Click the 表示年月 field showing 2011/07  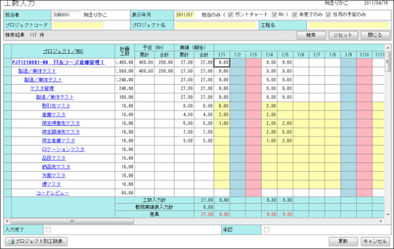tap(185, 14)
